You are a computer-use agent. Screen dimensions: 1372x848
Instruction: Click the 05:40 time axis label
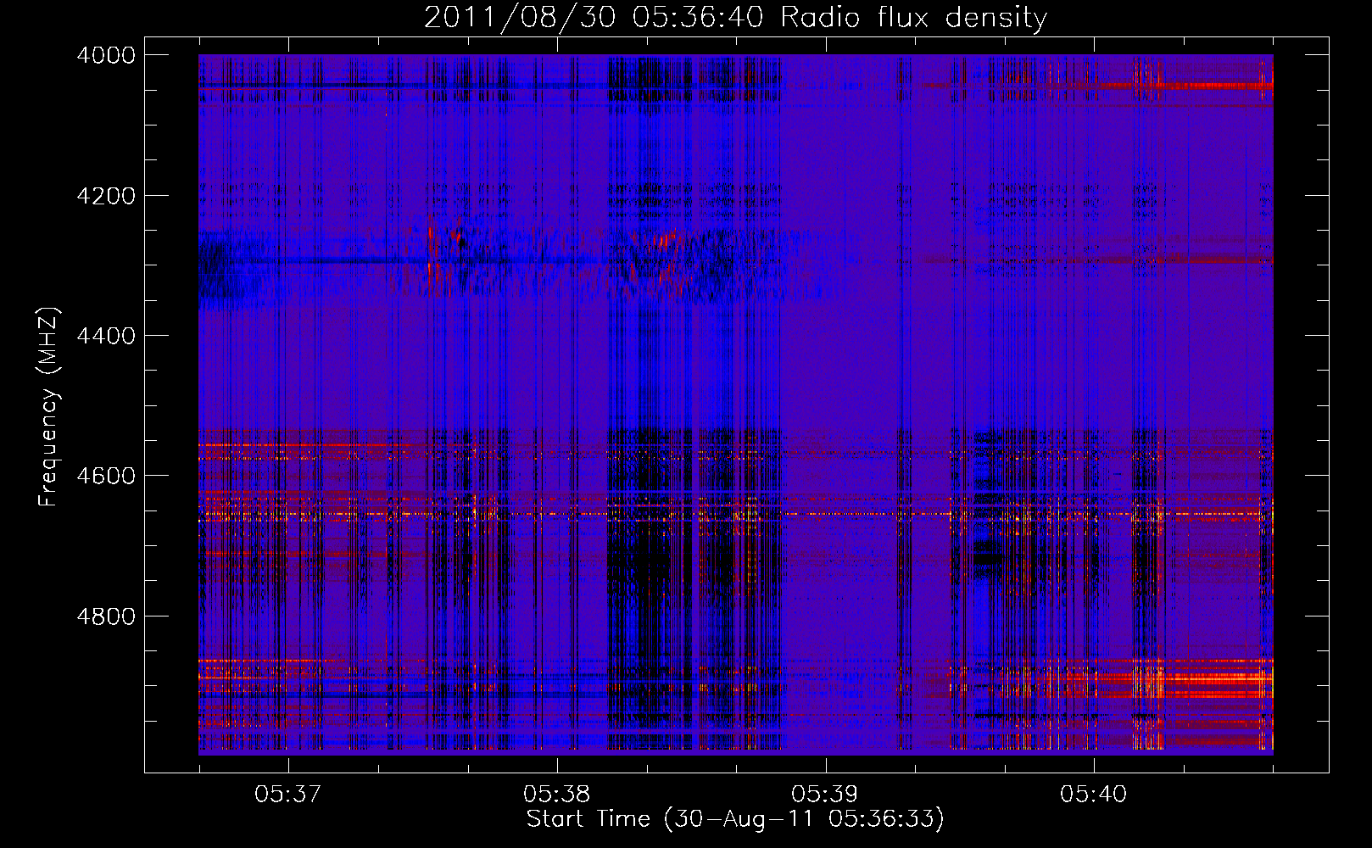coord(1094,795)
